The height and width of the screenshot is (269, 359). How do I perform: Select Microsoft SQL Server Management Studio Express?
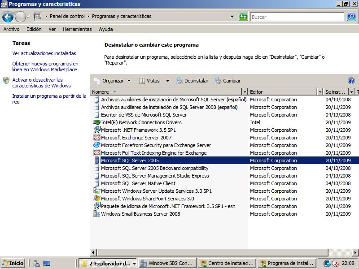pyautogui.click(x=155, y=176)
